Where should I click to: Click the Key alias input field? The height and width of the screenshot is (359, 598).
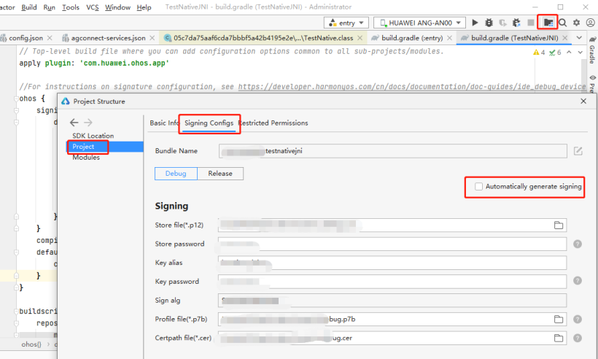(393, 263)
